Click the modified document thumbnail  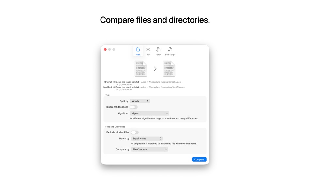169,69
